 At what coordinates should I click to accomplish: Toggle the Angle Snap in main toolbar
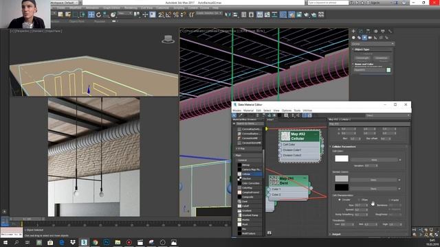(x=168, y=14)
